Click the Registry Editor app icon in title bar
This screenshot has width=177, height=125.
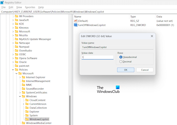pyautogui.click(x=2, y=2)
